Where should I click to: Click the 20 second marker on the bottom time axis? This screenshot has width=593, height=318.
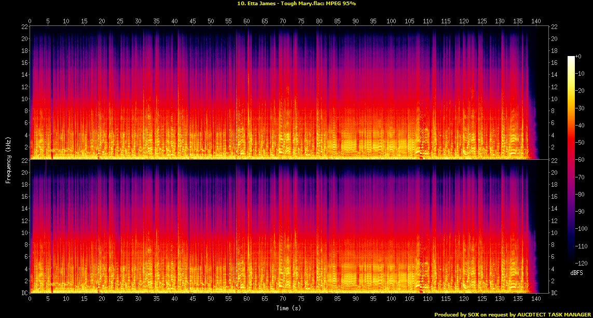(102, 299)
